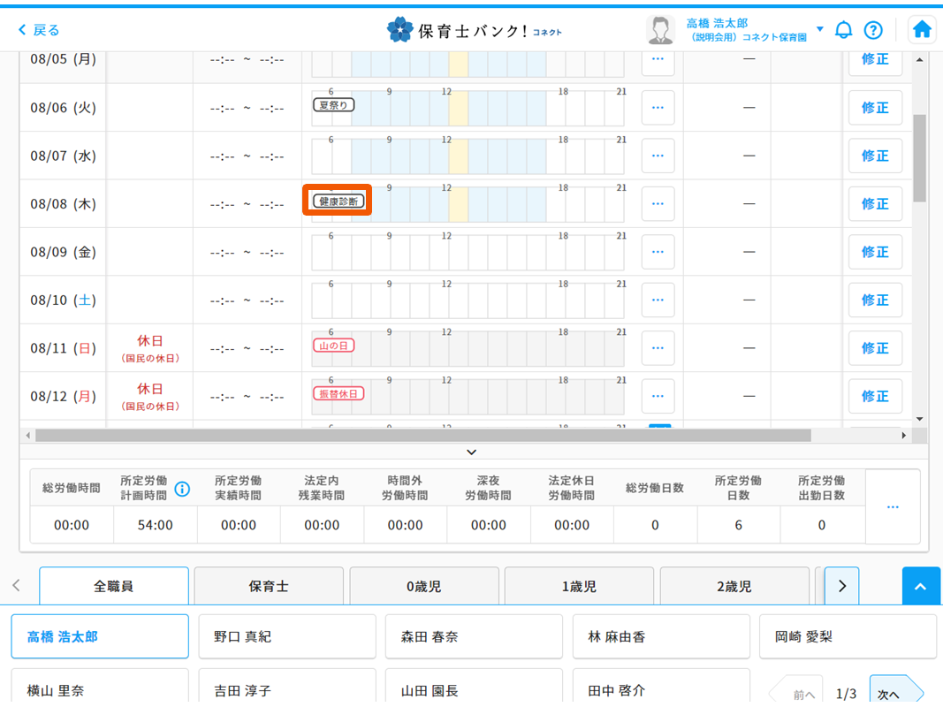Open the notifications bell
Viewport: 943px width, 707px height.
click(x=843, y=30)
